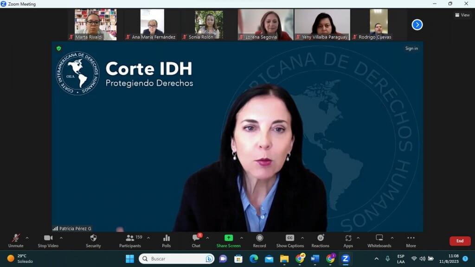The height and width of the screenshot is (267, 475).
Task: Open the Apps button
Action: (x=348, y=241)
